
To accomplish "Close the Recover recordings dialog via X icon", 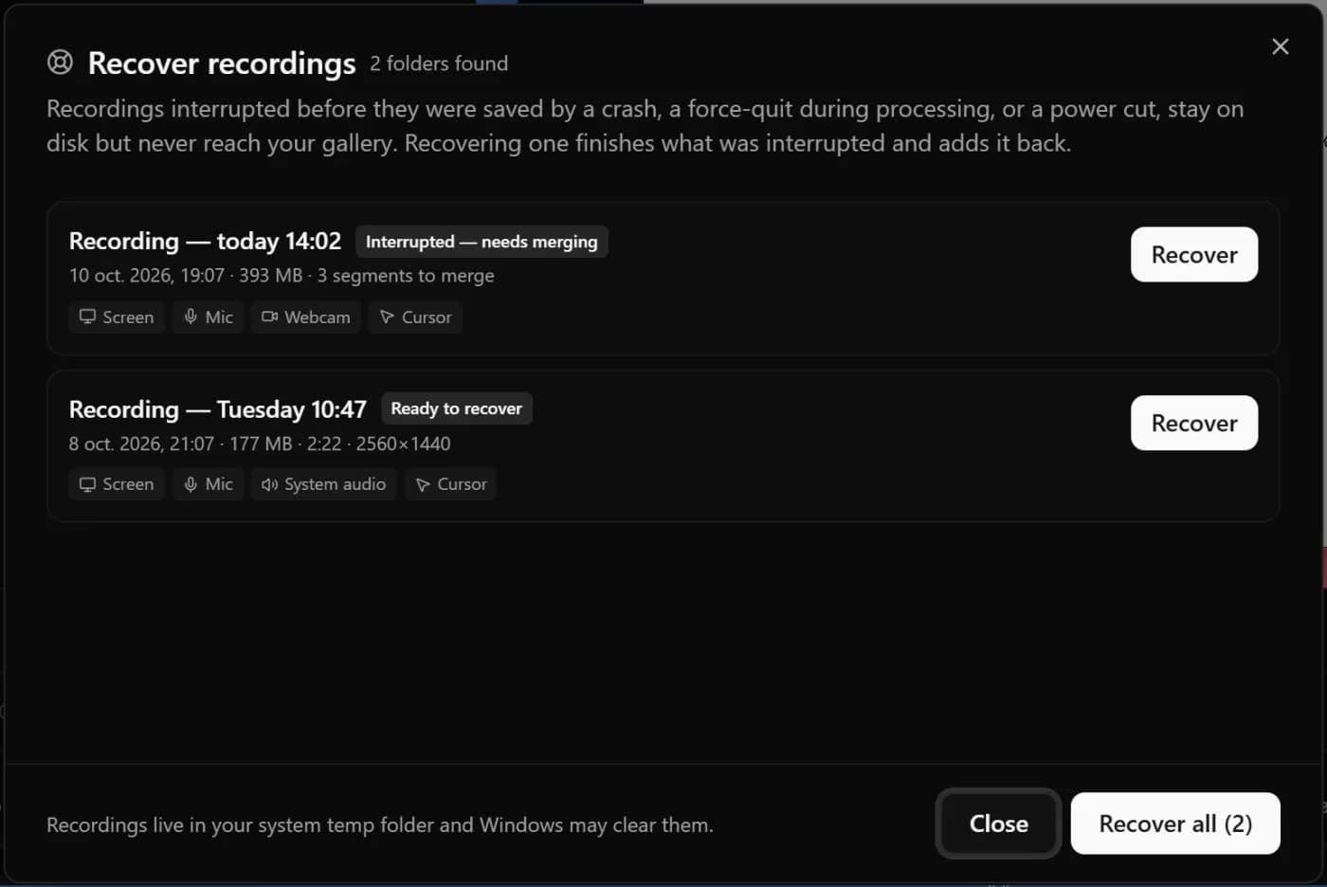I will coord(1280,46).
